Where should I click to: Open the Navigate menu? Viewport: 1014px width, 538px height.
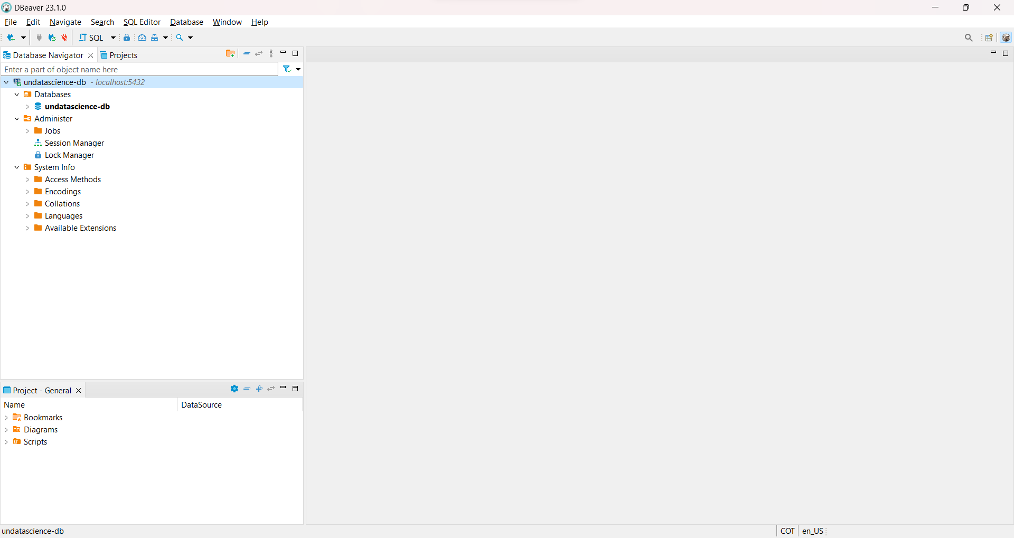(65, 22)
